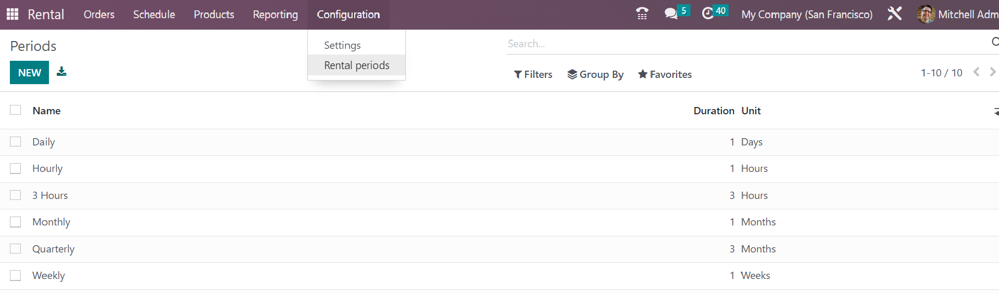Viewport: 999px width, 294px height.
Task: Open the Quarterly period record
Action: (x=54, y=249)
